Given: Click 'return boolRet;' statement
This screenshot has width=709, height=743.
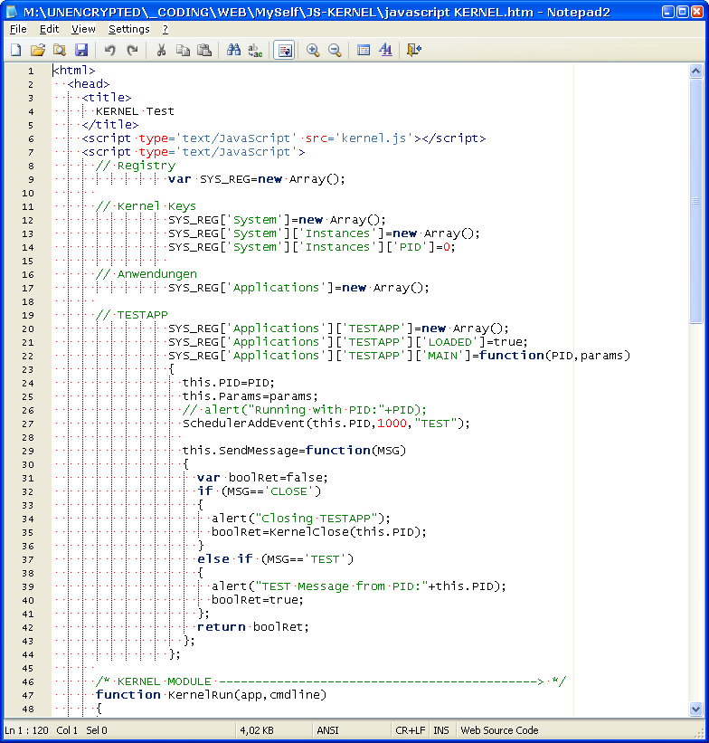Looking at the screenshot, I should (253, 627).
